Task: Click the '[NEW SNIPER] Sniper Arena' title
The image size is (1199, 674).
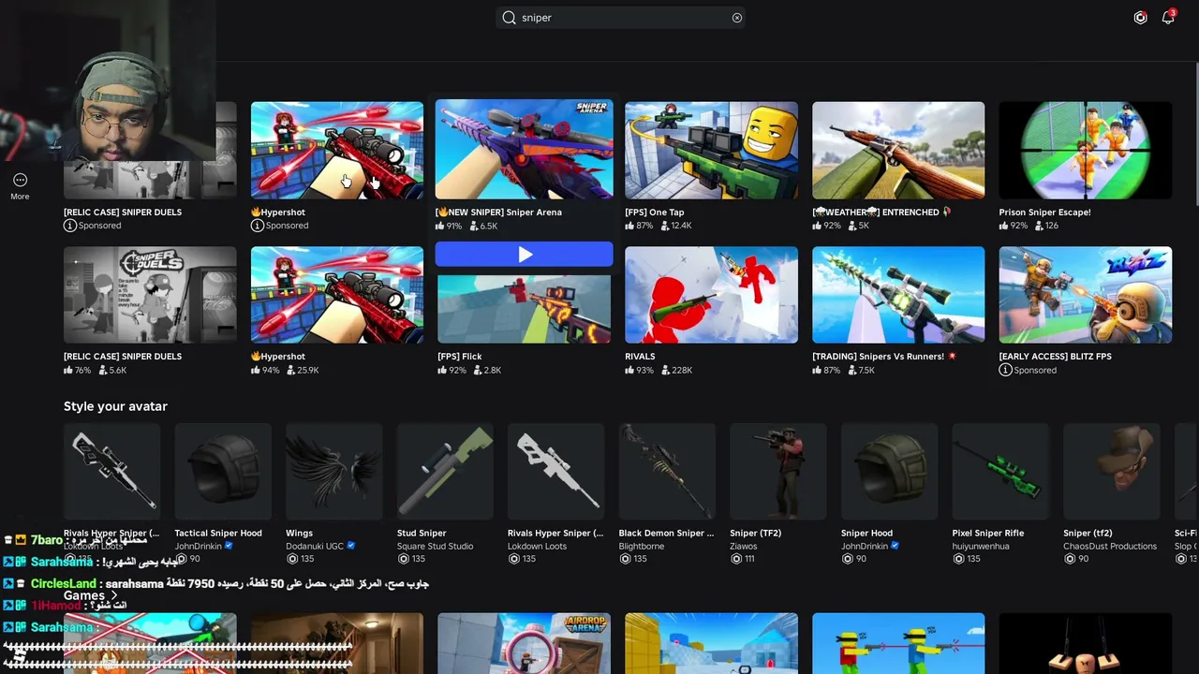Action: [x=499, y=212]
